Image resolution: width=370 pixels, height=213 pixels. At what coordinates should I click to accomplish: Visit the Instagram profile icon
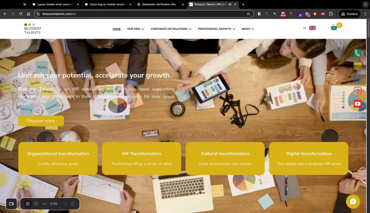[358, 91]
